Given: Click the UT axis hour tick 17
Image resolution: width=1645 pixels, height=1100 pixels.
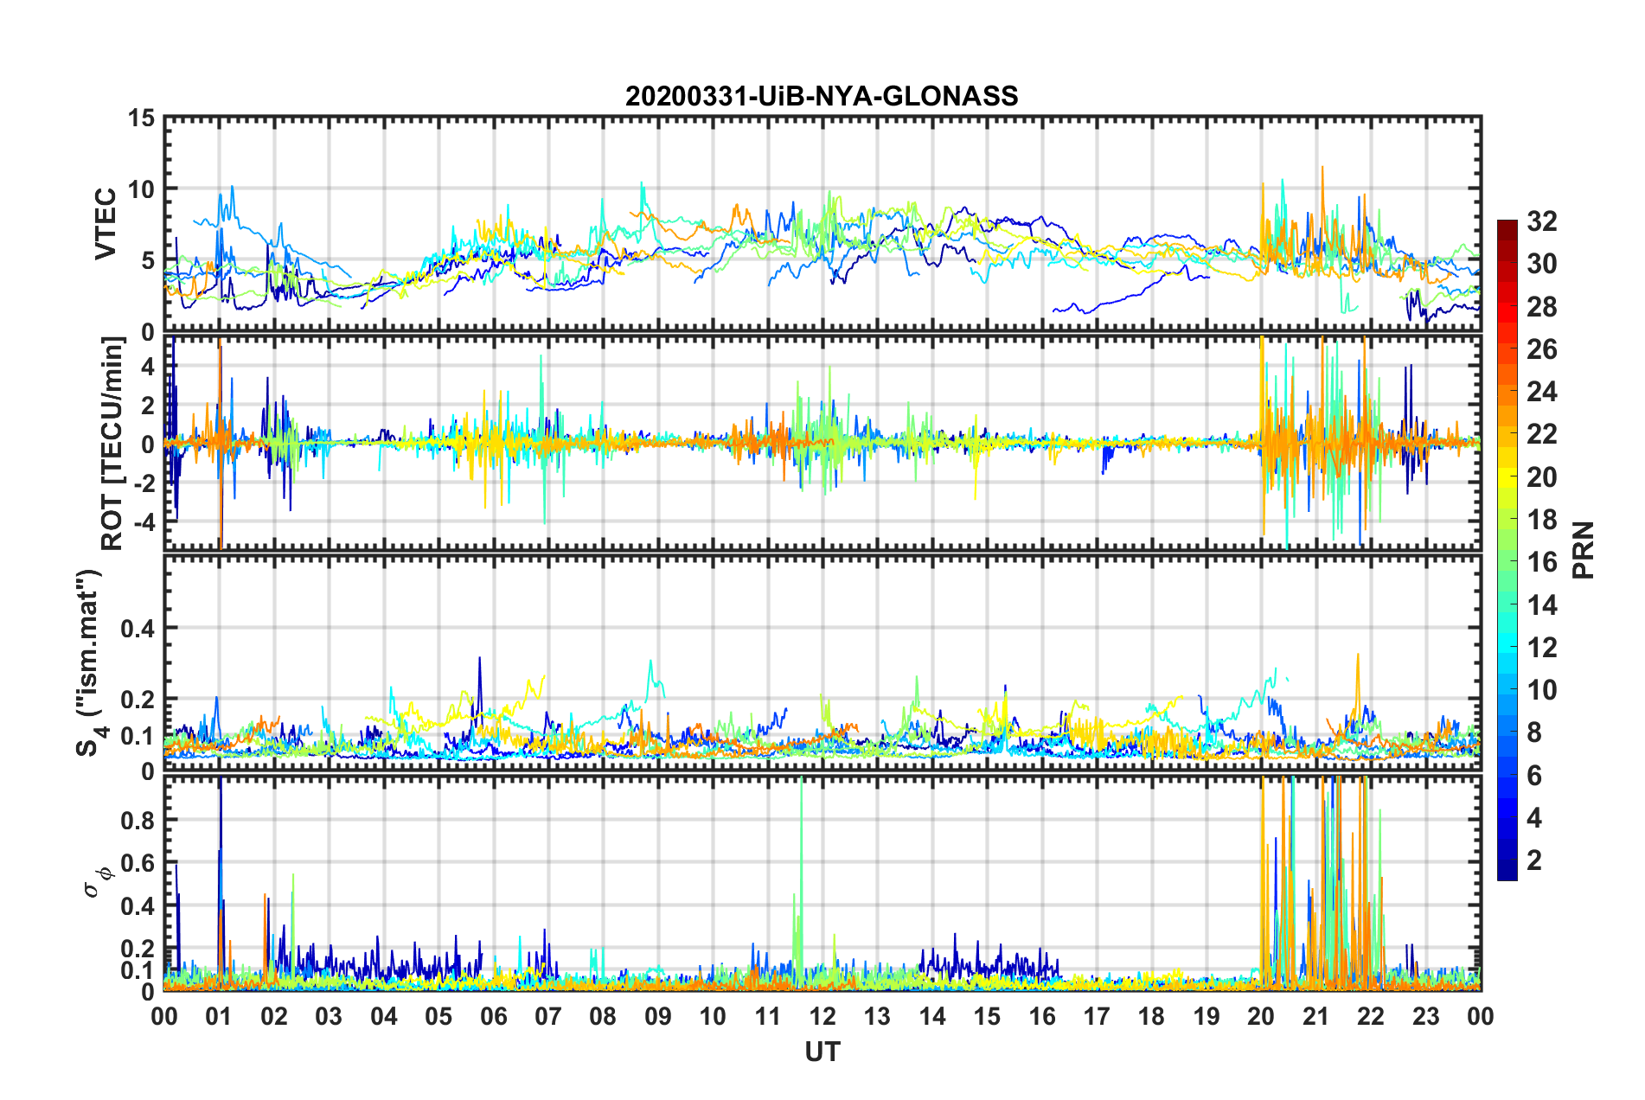Looking at the screenshot, I should click(1097, 1017).
